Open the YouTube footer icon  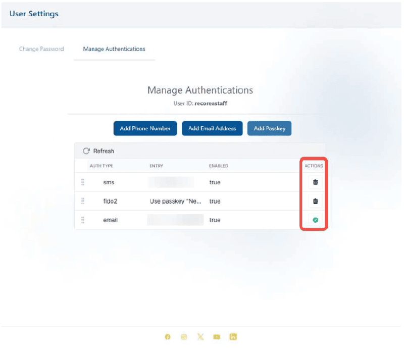[x=217, y=337]
